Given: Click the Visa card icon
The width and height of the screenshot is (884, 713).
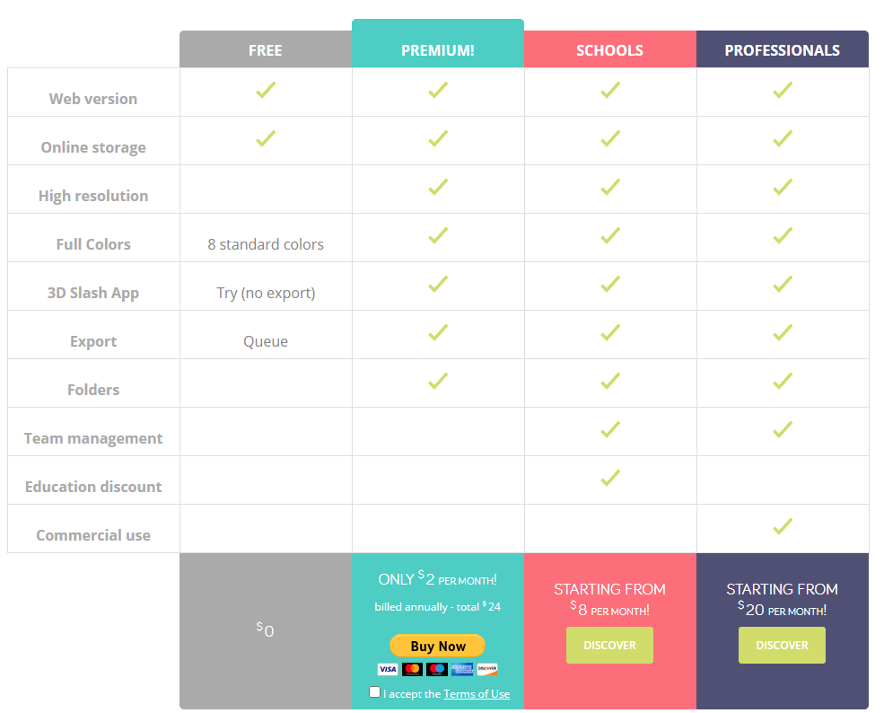Looking at the screenshot, I should (388, 669).
